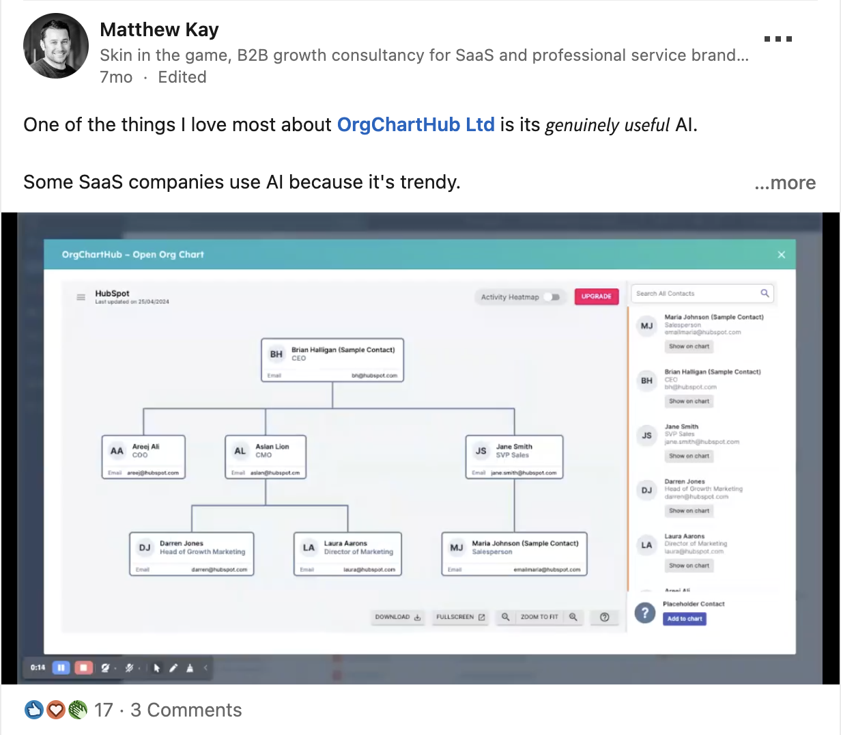
Task: Stop the screen recording
Action: click(83, 667)
